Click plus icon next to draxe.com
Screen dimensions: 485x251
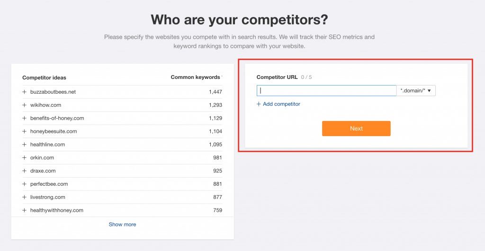click(24, 171)
